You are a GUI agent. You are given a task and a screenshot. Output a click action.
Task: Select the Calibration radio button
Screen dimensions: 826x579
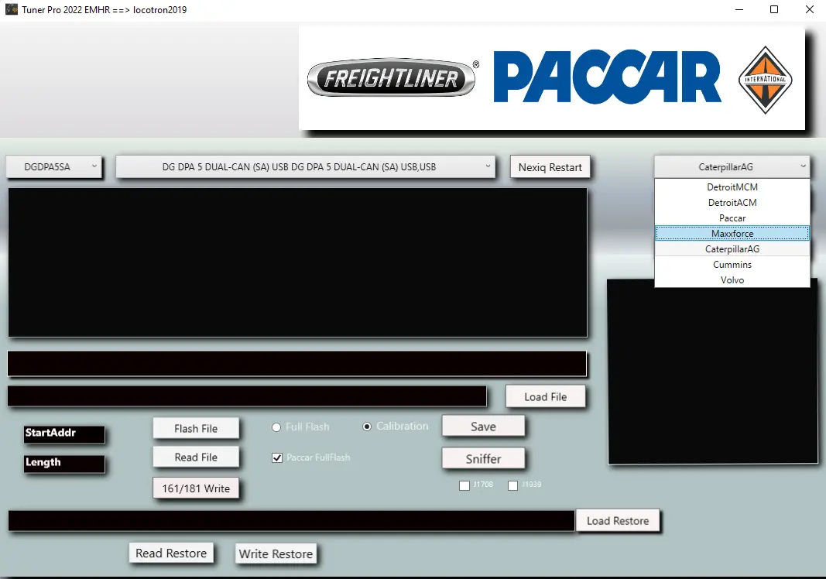pyautogui.click(x=367, y=427)
